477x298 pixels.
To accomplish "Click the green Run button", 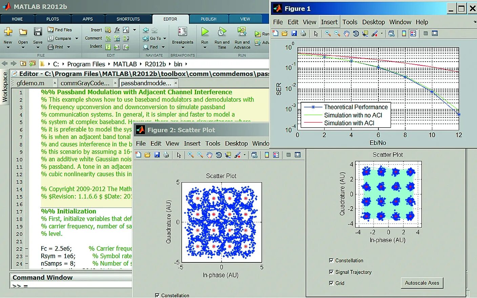I will (x=205, y=32).
